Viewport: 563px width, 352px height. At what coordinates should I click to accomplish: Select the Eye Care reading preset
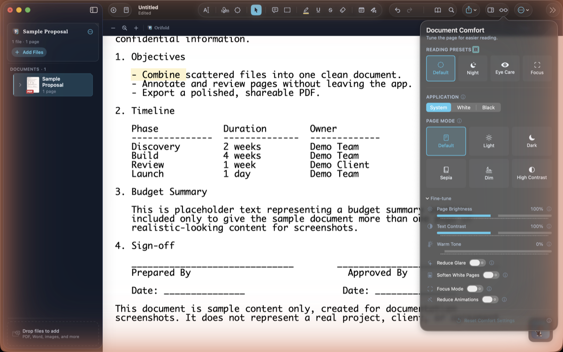click(505, 68)
